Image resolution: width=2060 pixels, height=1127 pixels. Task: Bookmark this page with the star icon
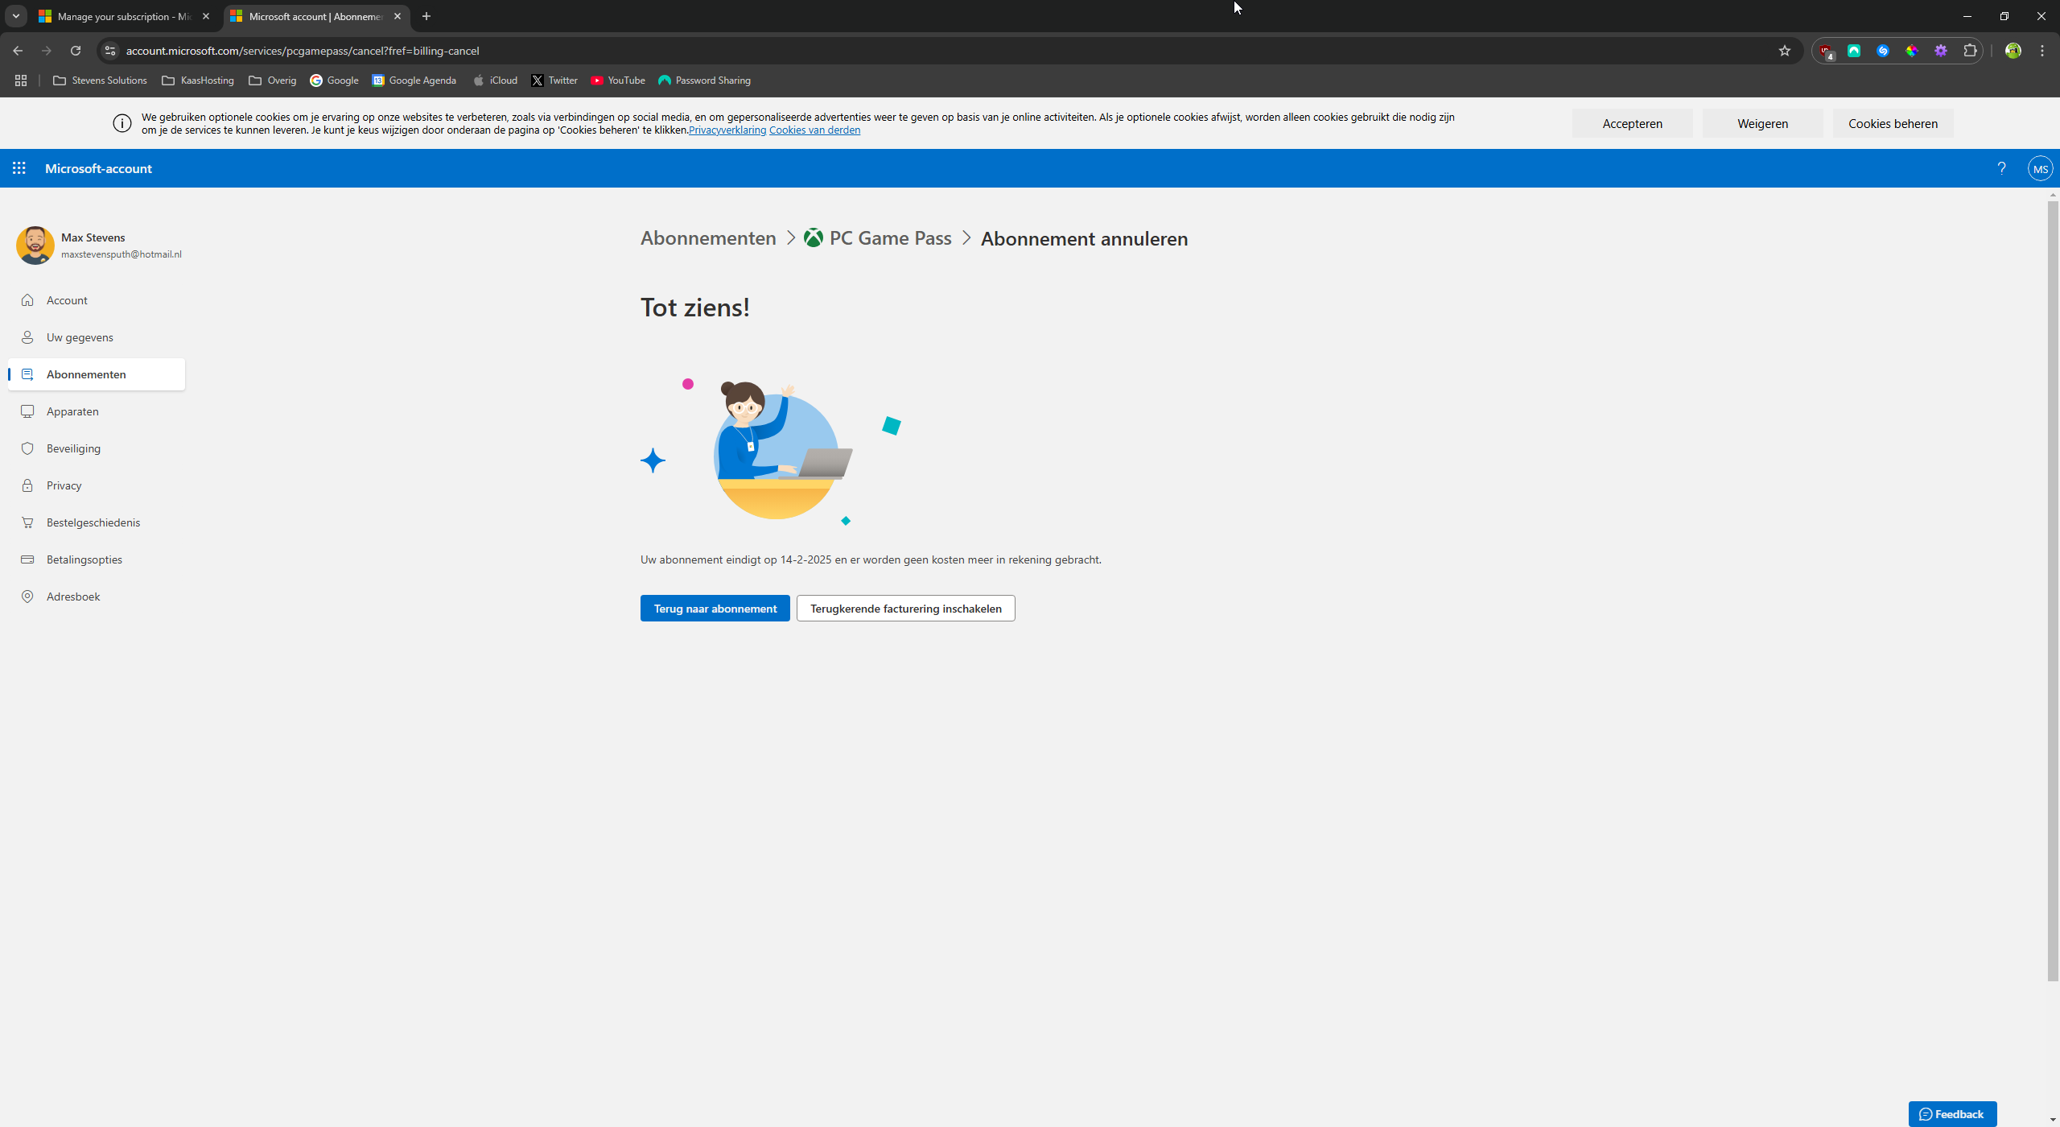[x=1784, y=51]
